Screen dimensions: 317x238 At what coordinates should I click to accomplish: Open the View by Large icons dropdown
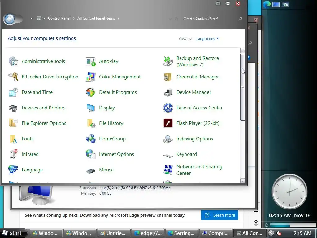click(207, 39)
